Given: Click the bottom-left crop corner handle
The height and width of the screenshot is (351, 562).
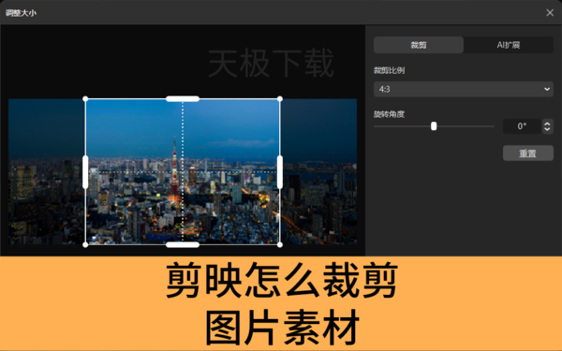Looking at the screenshot, I should (x=85, y=244).
